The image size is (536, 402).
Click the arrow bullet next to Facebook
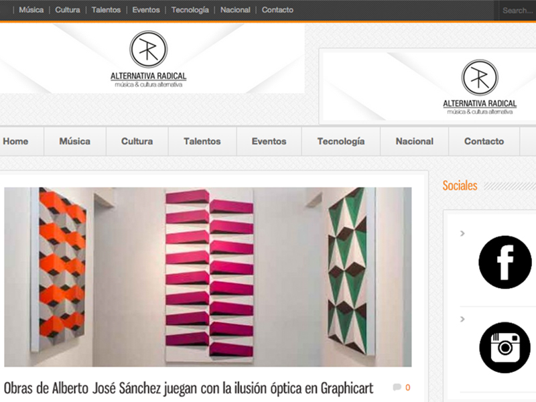462,234
